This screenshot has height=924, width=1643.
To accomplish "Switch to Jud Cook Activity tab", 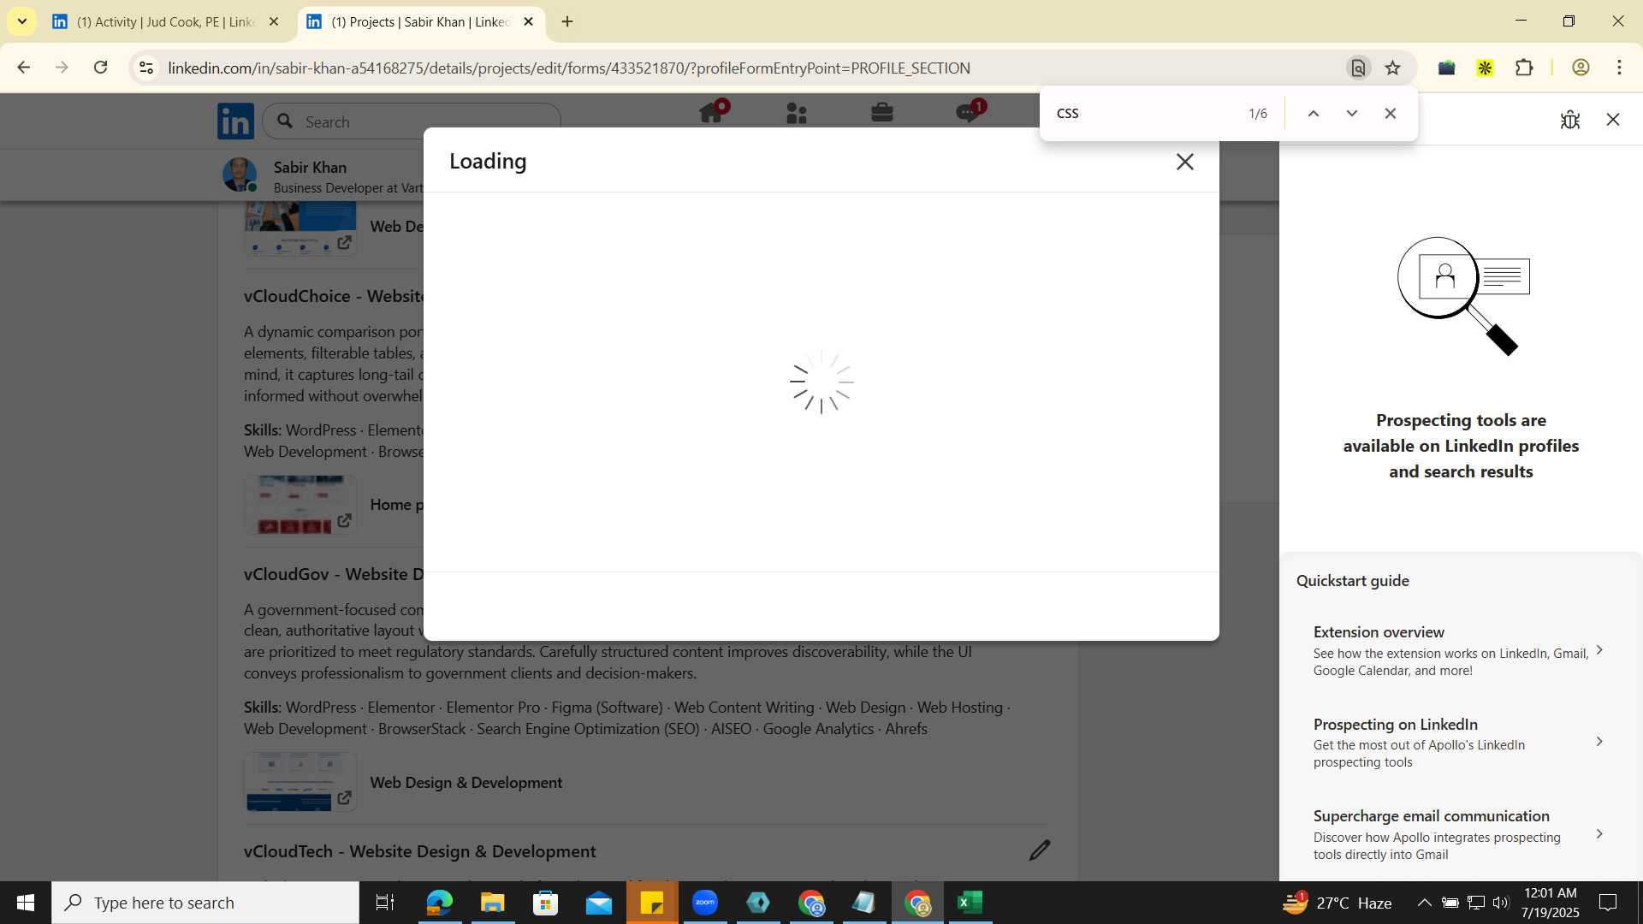I will coord(165,21).
